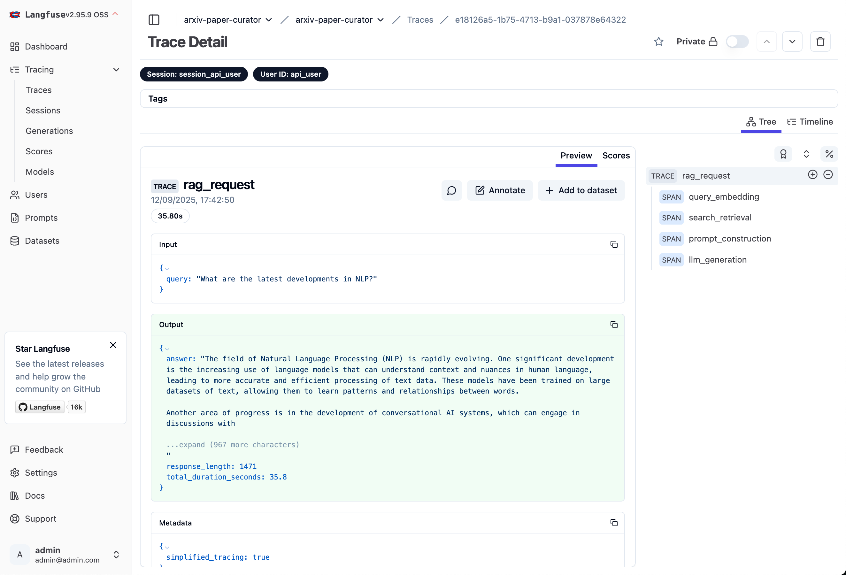Image resolution: width=846 pixels, height=575 pixels.
Task: Click the scores badge icon above tree
Action: [x=783, y=154]
